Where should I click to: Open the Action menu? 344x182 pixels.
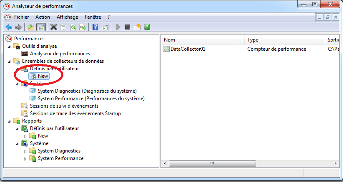(x=43, y=17)
